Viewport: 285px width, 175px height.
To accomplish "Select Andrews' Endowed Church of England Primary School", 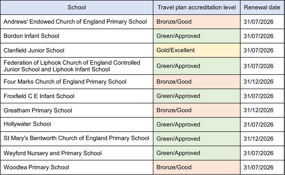I will tap(75, 22).
